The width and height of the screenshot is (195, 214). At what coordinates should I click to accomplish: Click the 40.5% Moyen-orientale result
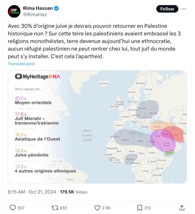click(33, 100)
